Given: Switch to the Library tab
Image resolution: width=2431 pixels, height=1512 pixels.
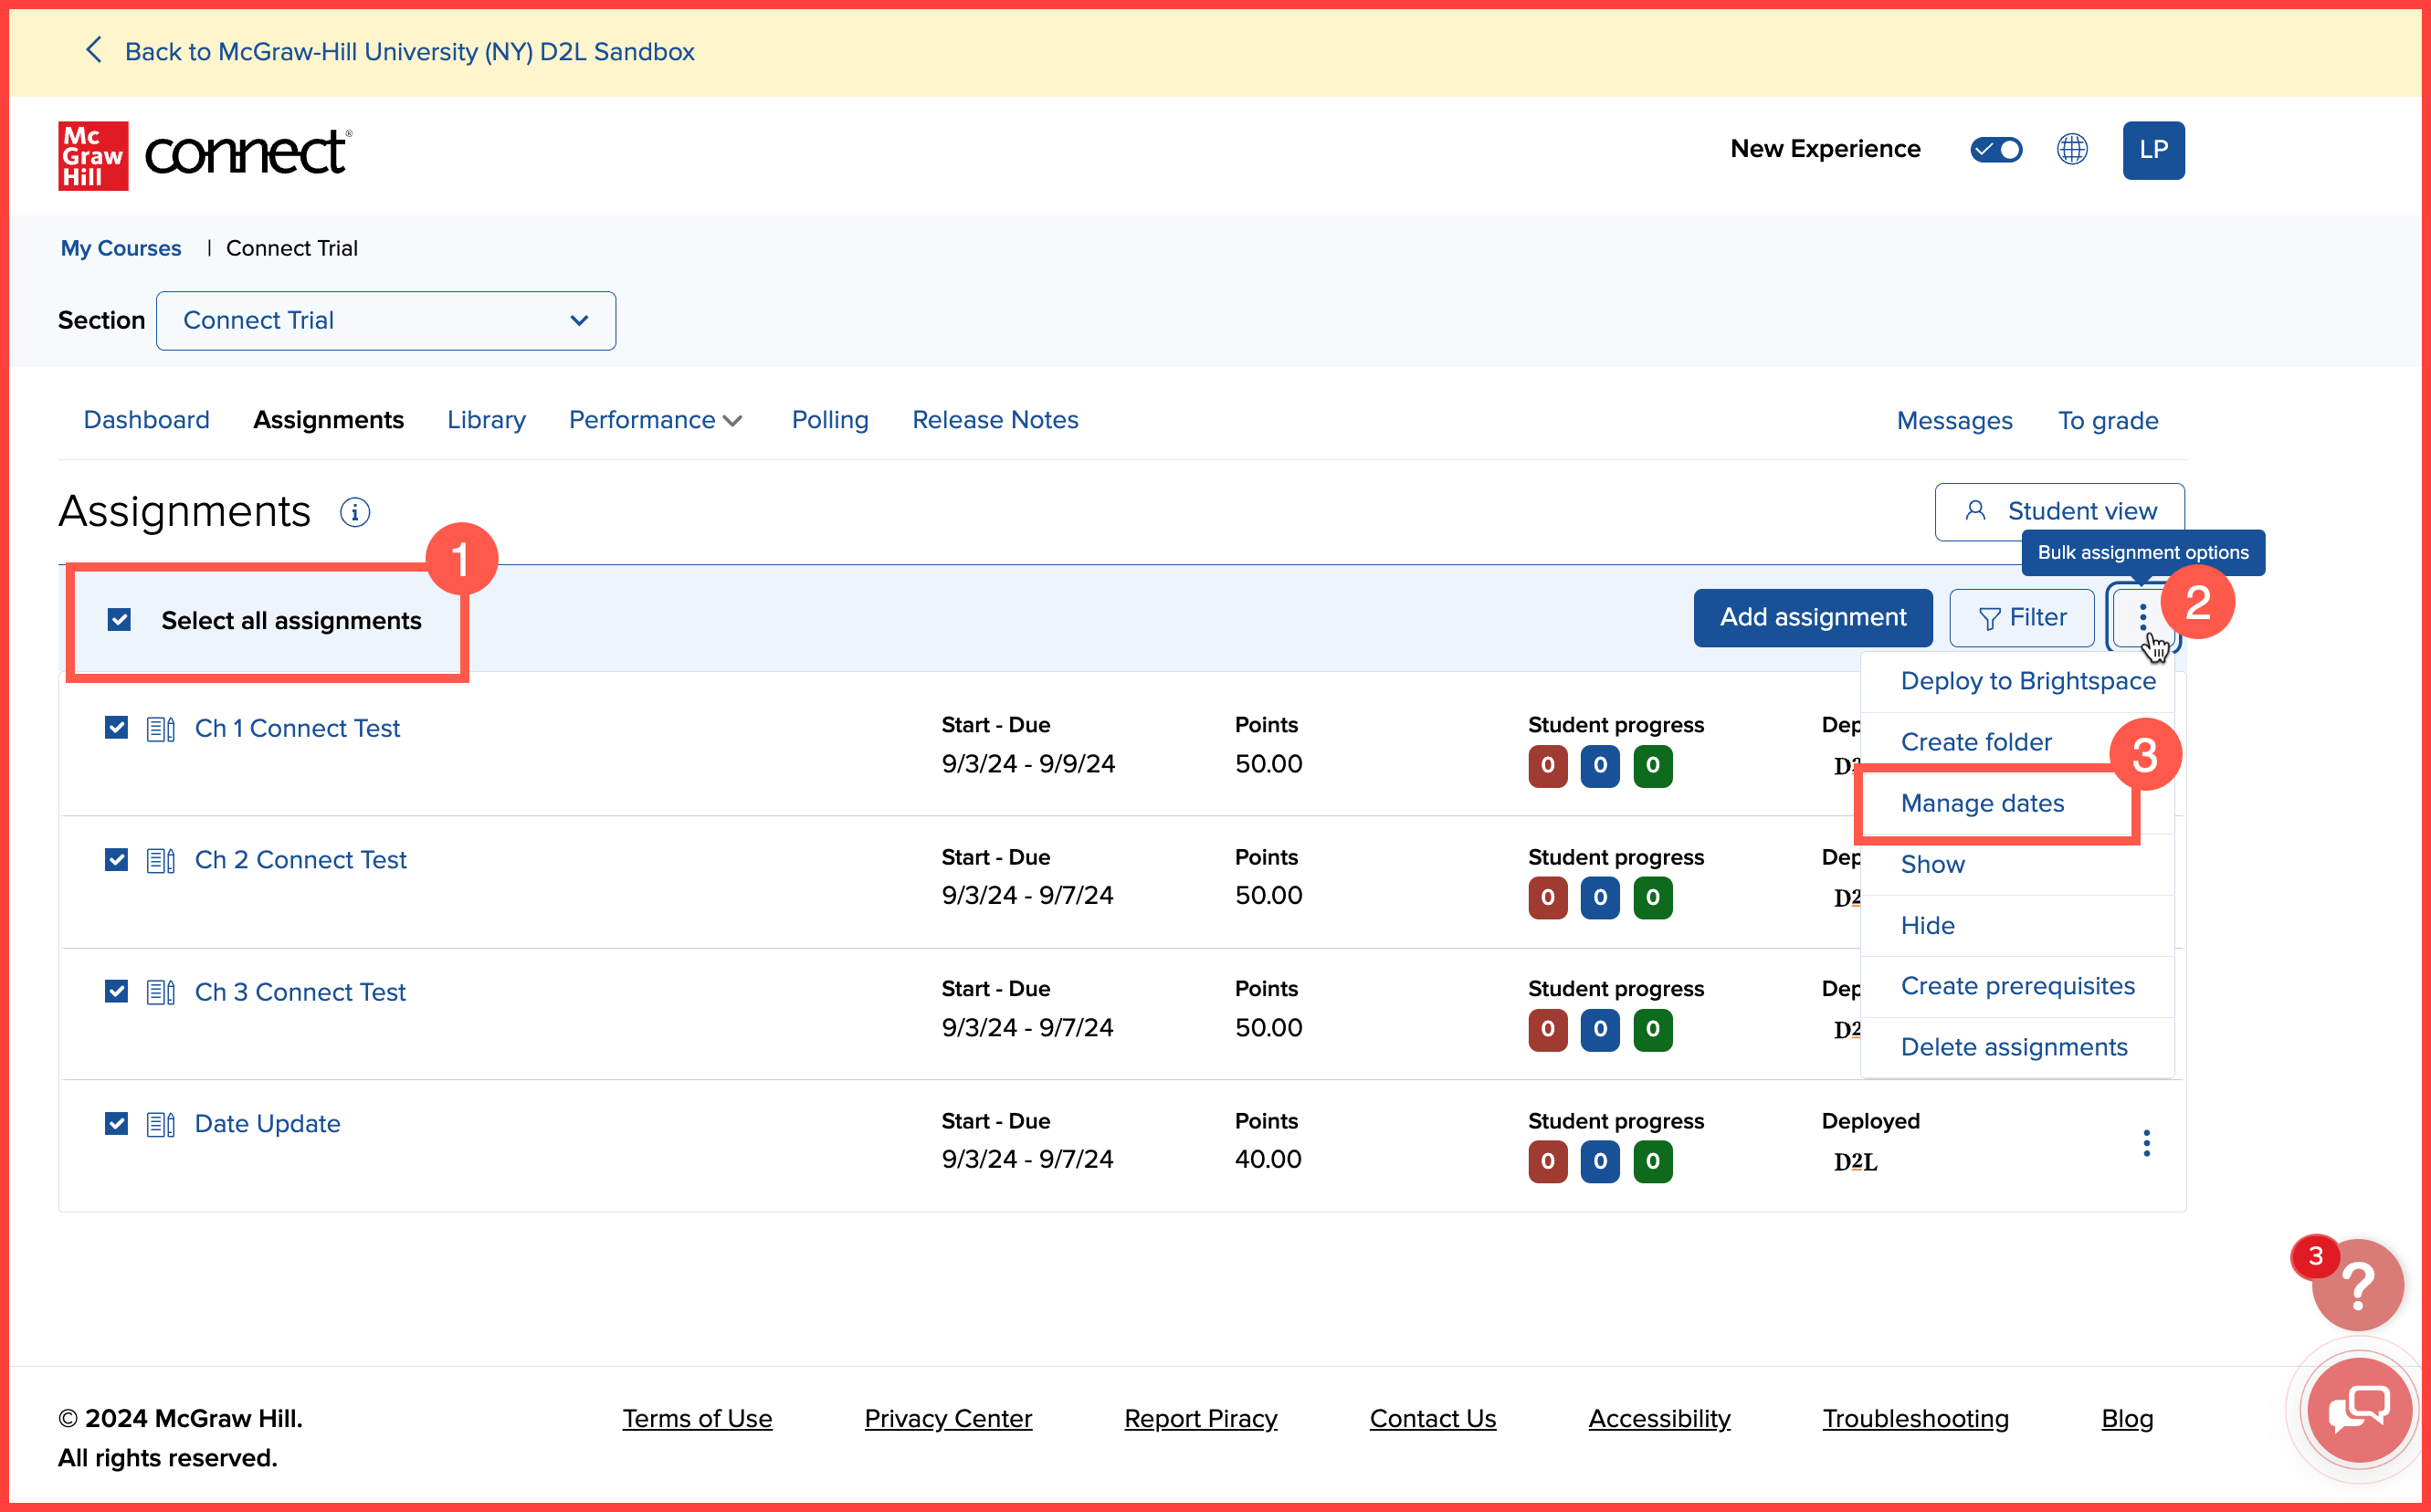Looking at the screenshot, I should (x=486, y=420).
